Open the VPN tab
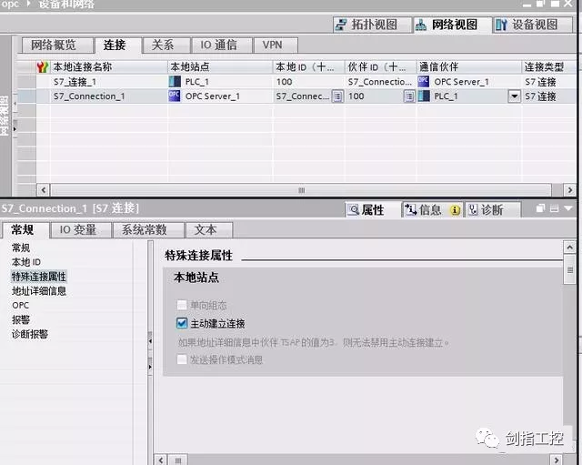 (273, 45)
